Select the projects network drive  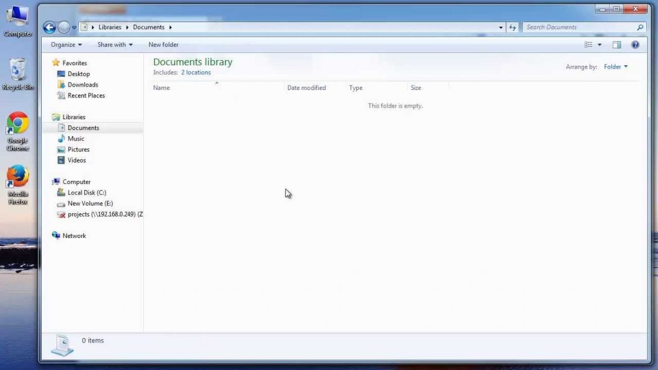click(101, 214)
